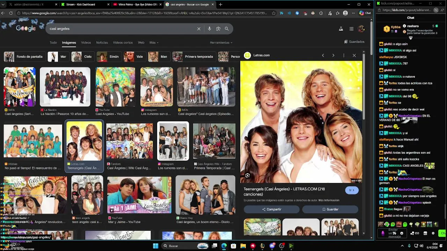Open Discord from the taskbar

tap(272, 246)
